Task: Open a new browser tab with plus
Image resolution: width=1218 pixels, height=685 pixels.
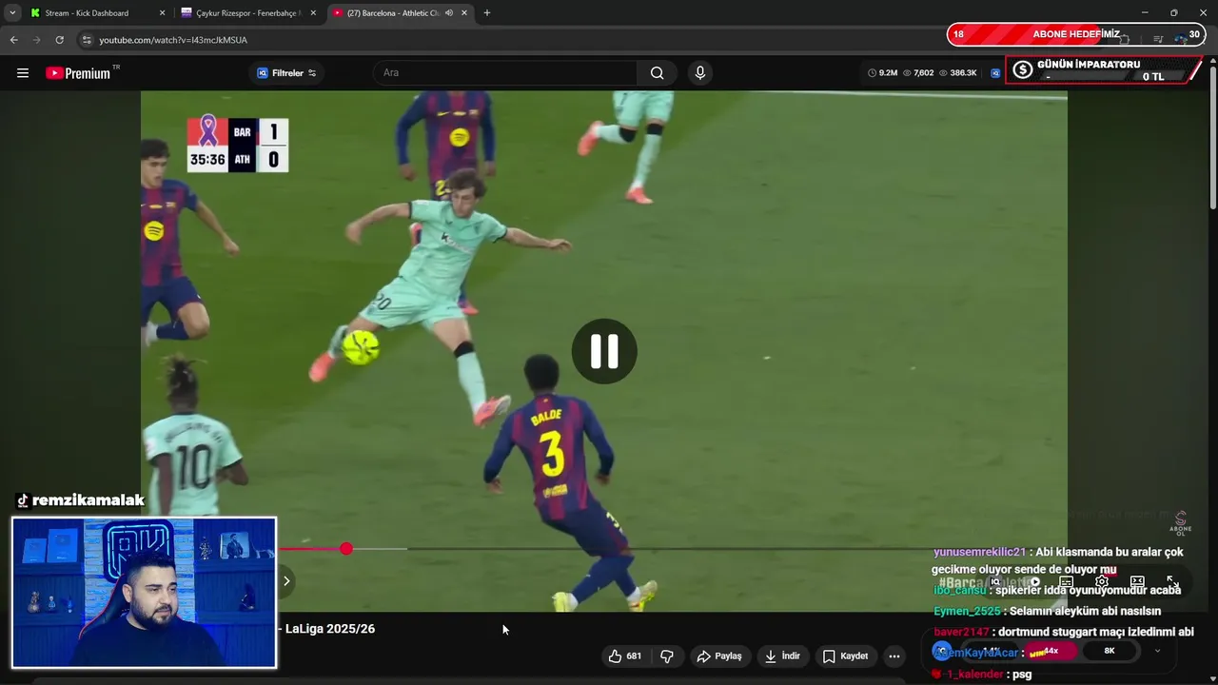Action: [487, 13]
